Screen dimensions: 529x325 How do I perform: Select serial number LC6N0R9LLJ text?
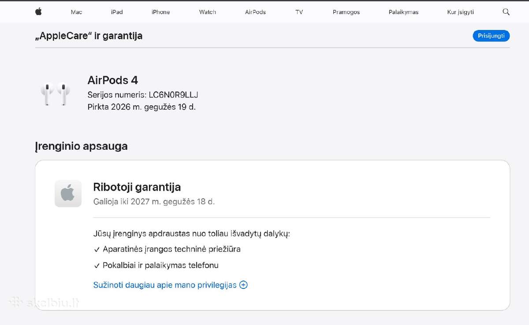pos(173,95)
